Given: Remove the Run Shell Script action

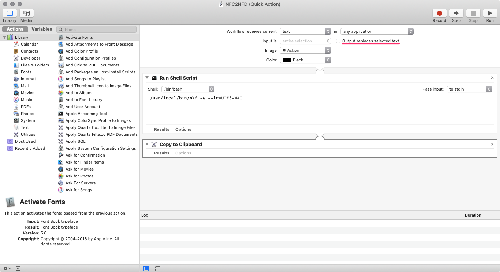Looking at the screenshot, I should click(492, 78).
